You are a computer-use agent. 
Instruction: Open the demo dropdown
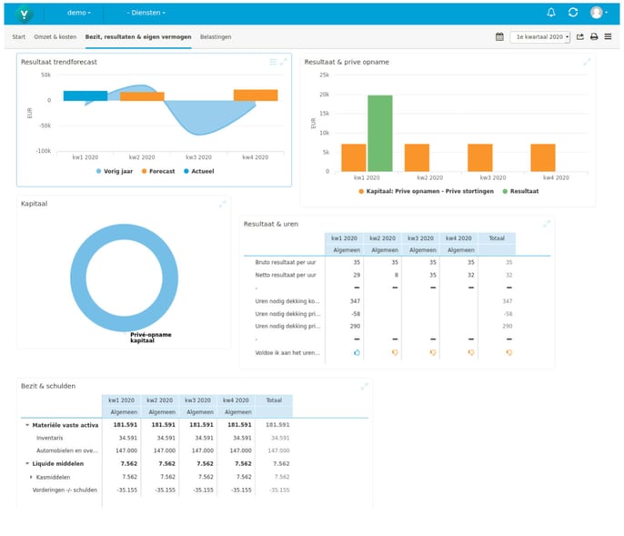coord(79,13)
